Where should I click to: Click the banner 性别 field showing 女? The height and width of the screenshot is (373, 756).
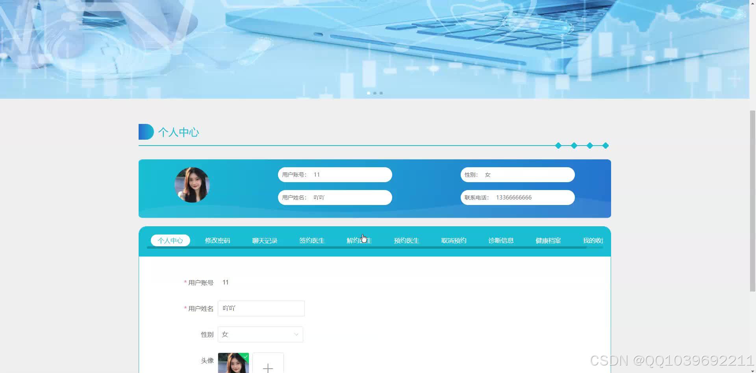coord(518,175)
